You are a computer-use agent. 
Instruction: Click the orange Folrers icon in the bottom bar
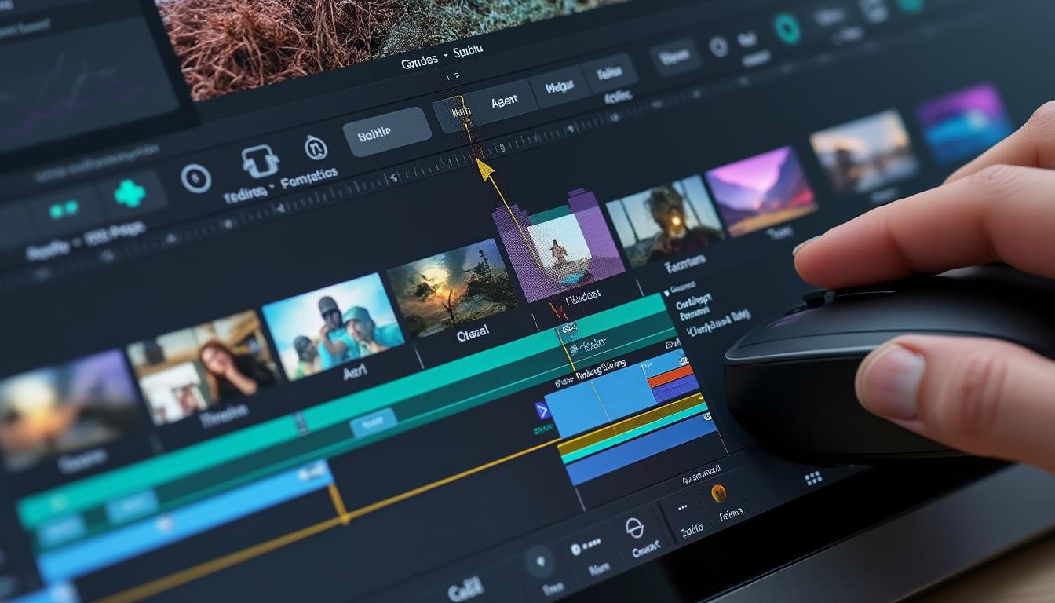click(718, 493)
